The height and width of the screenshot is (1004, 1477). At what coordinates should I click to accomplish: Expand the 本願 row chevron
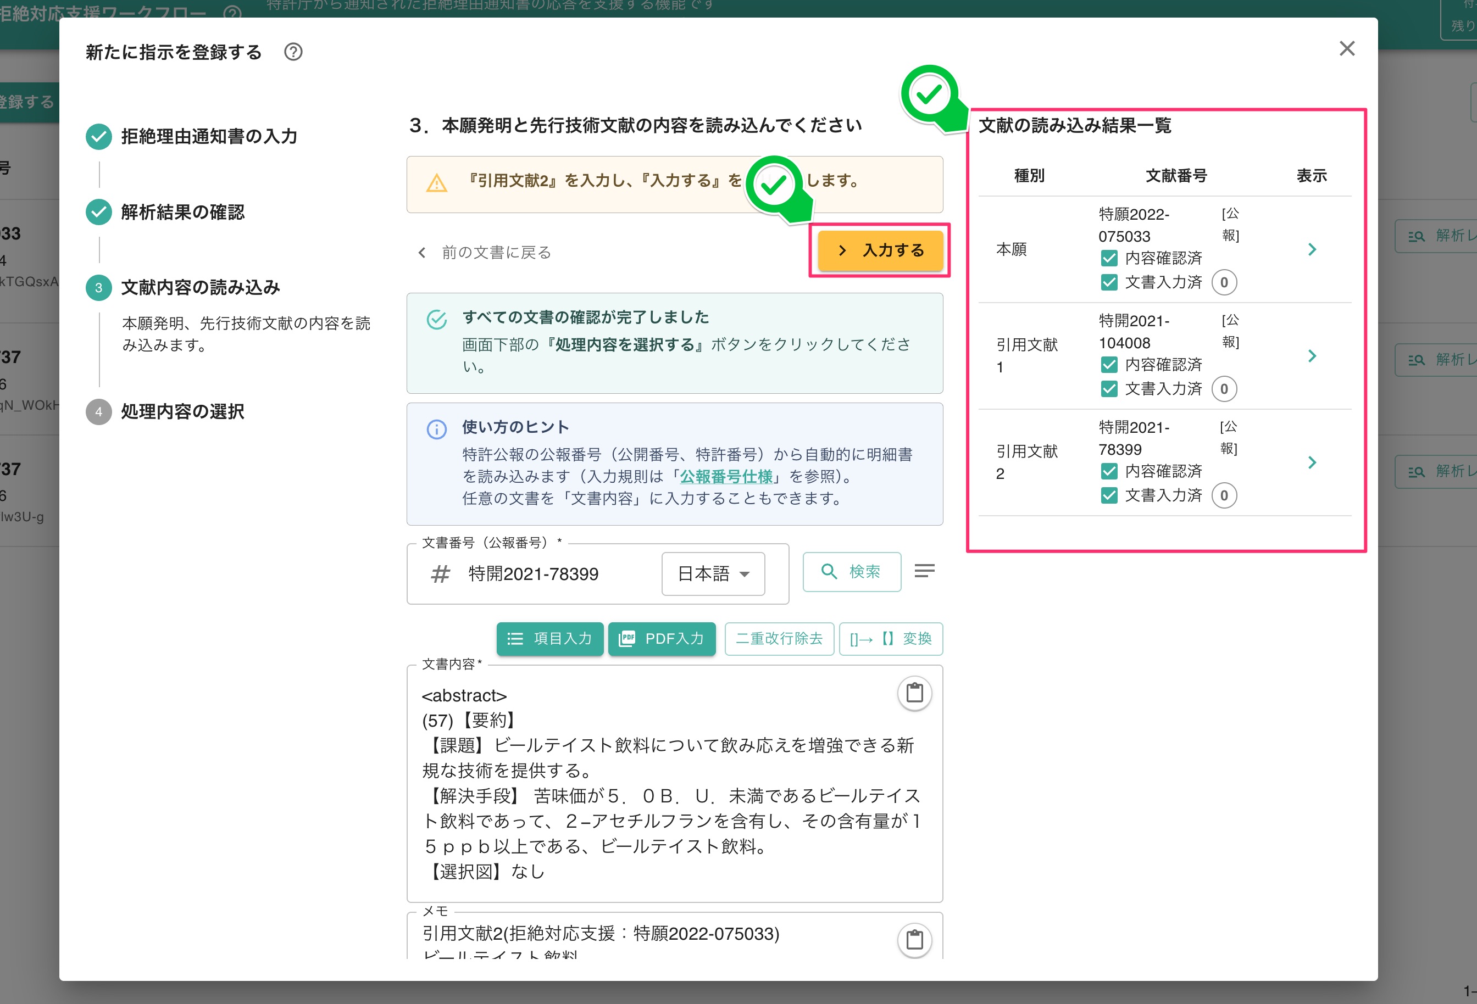pyautogui.click(x=1312, y=250)
